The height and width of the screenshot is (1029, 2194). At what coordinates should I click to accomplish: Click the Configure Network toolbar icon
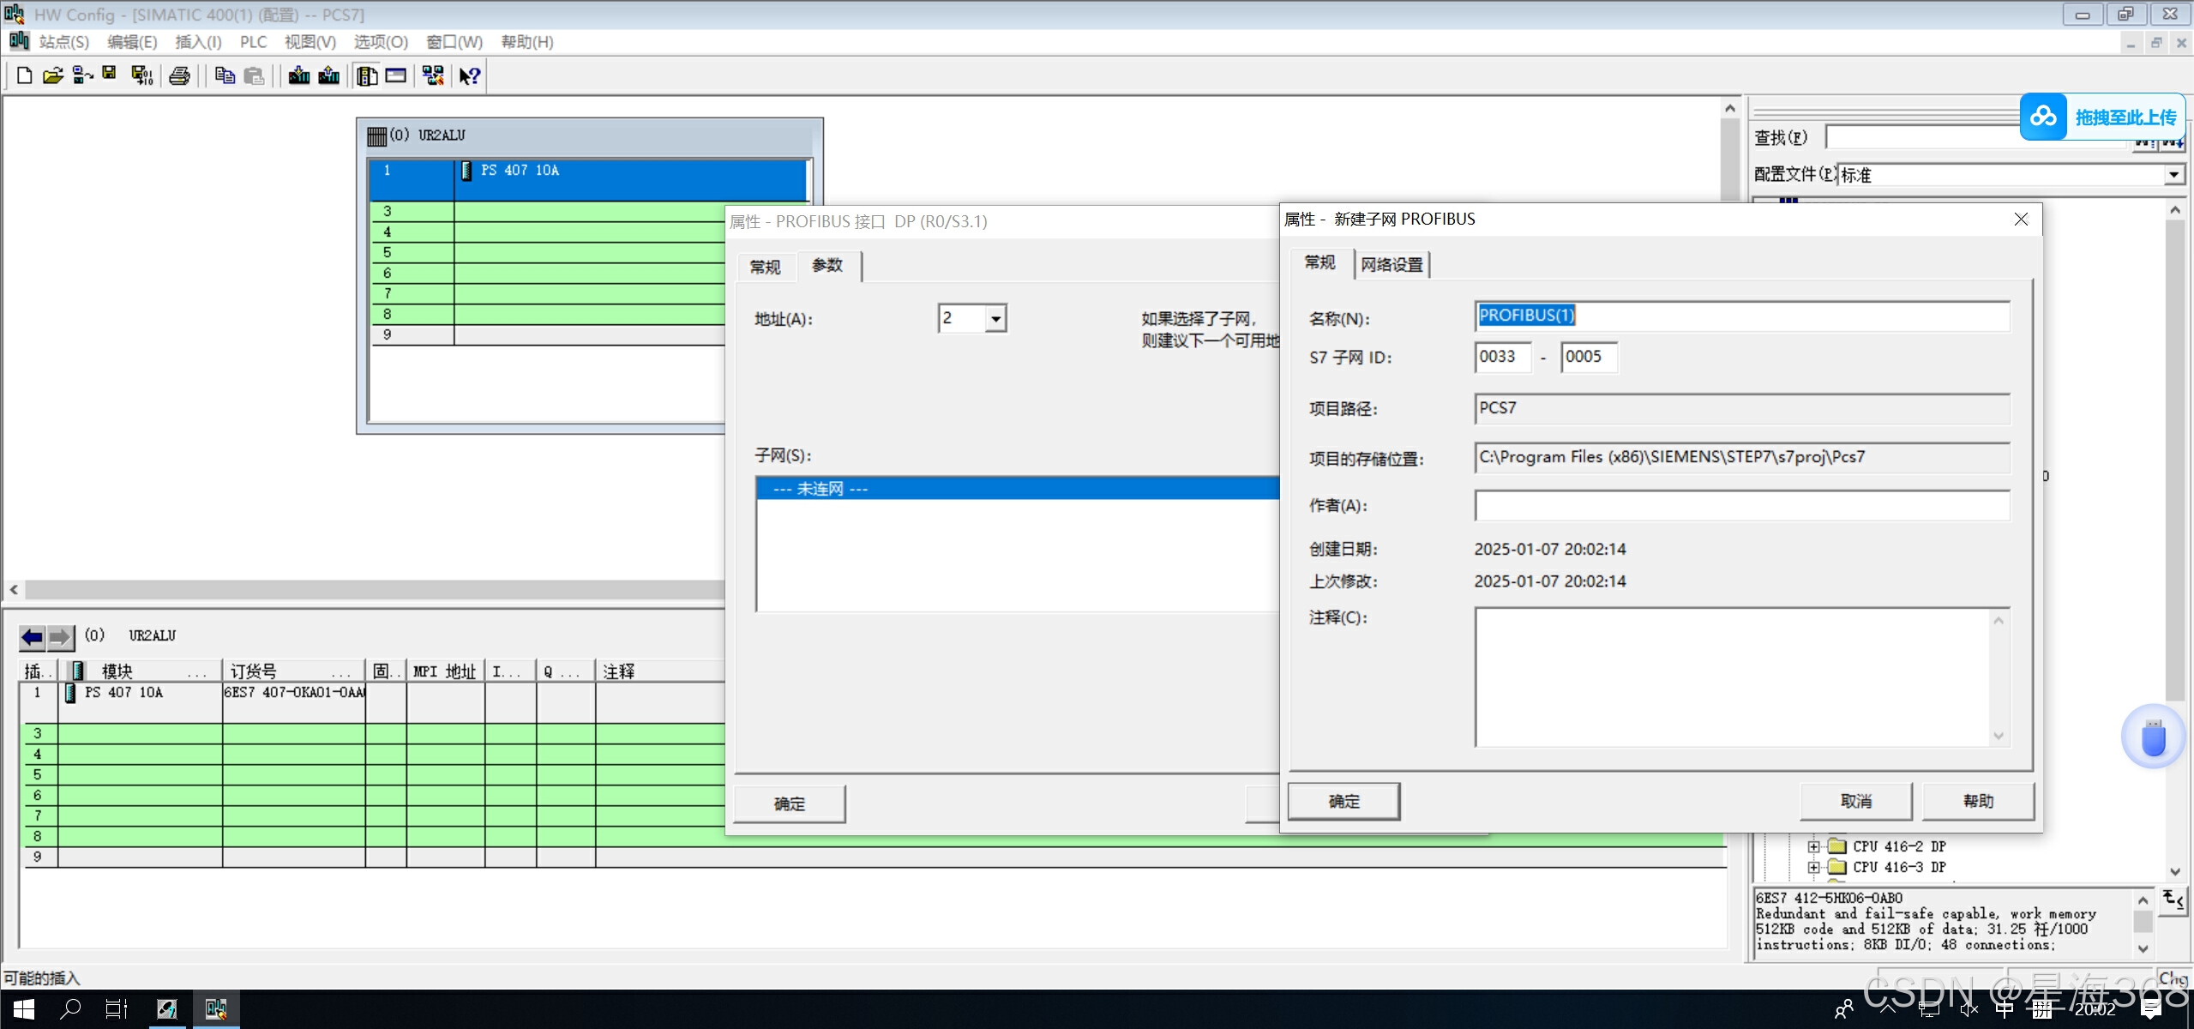(x=433, y=75)
